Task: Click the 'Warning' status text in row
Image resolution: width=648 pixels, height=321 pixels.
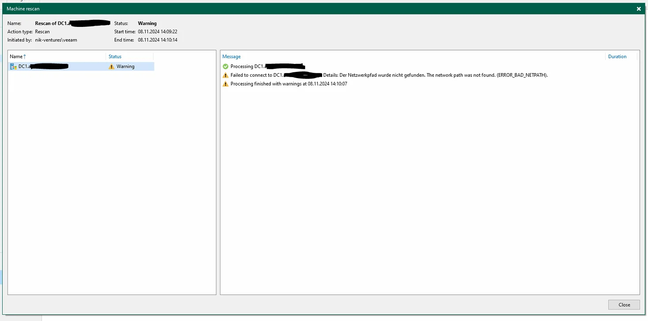Action: click(125, 67)
